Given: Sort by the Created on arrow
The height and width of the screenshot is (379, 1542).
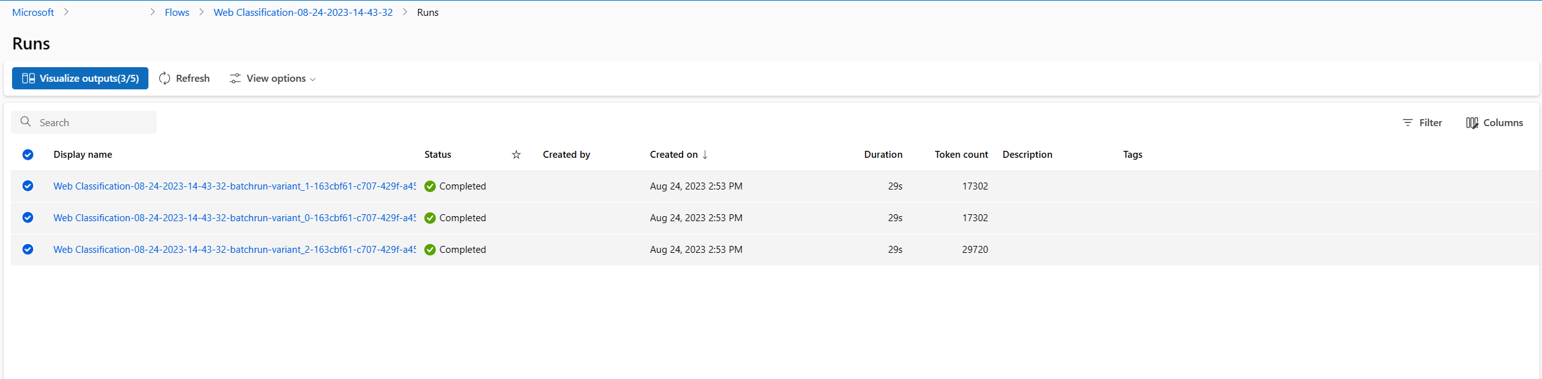Looking at the screenshot, I should coord(705,155).
